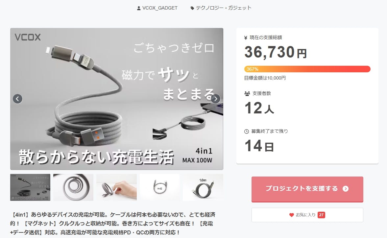Select the 1.0m cable length thumbnail

tap(203, 187)
